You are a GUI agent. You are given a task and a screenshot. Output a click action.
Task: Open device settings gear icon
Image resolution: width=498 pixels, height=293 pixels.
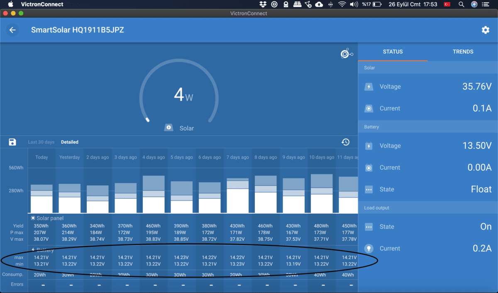click(x=485, y=30)
